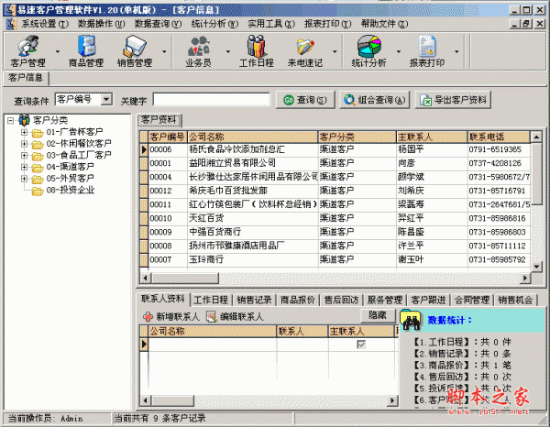Viewport: 550px width, 427px height.
Task: Open 统计分析 dropdown arrow
Action: point(399,51)
